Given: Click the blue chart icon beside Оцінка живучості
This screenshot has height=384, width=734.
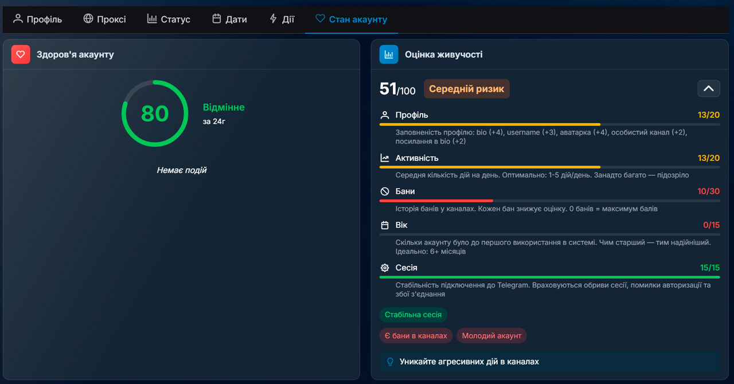Looking at the screenshot, I should pos(389,54).
